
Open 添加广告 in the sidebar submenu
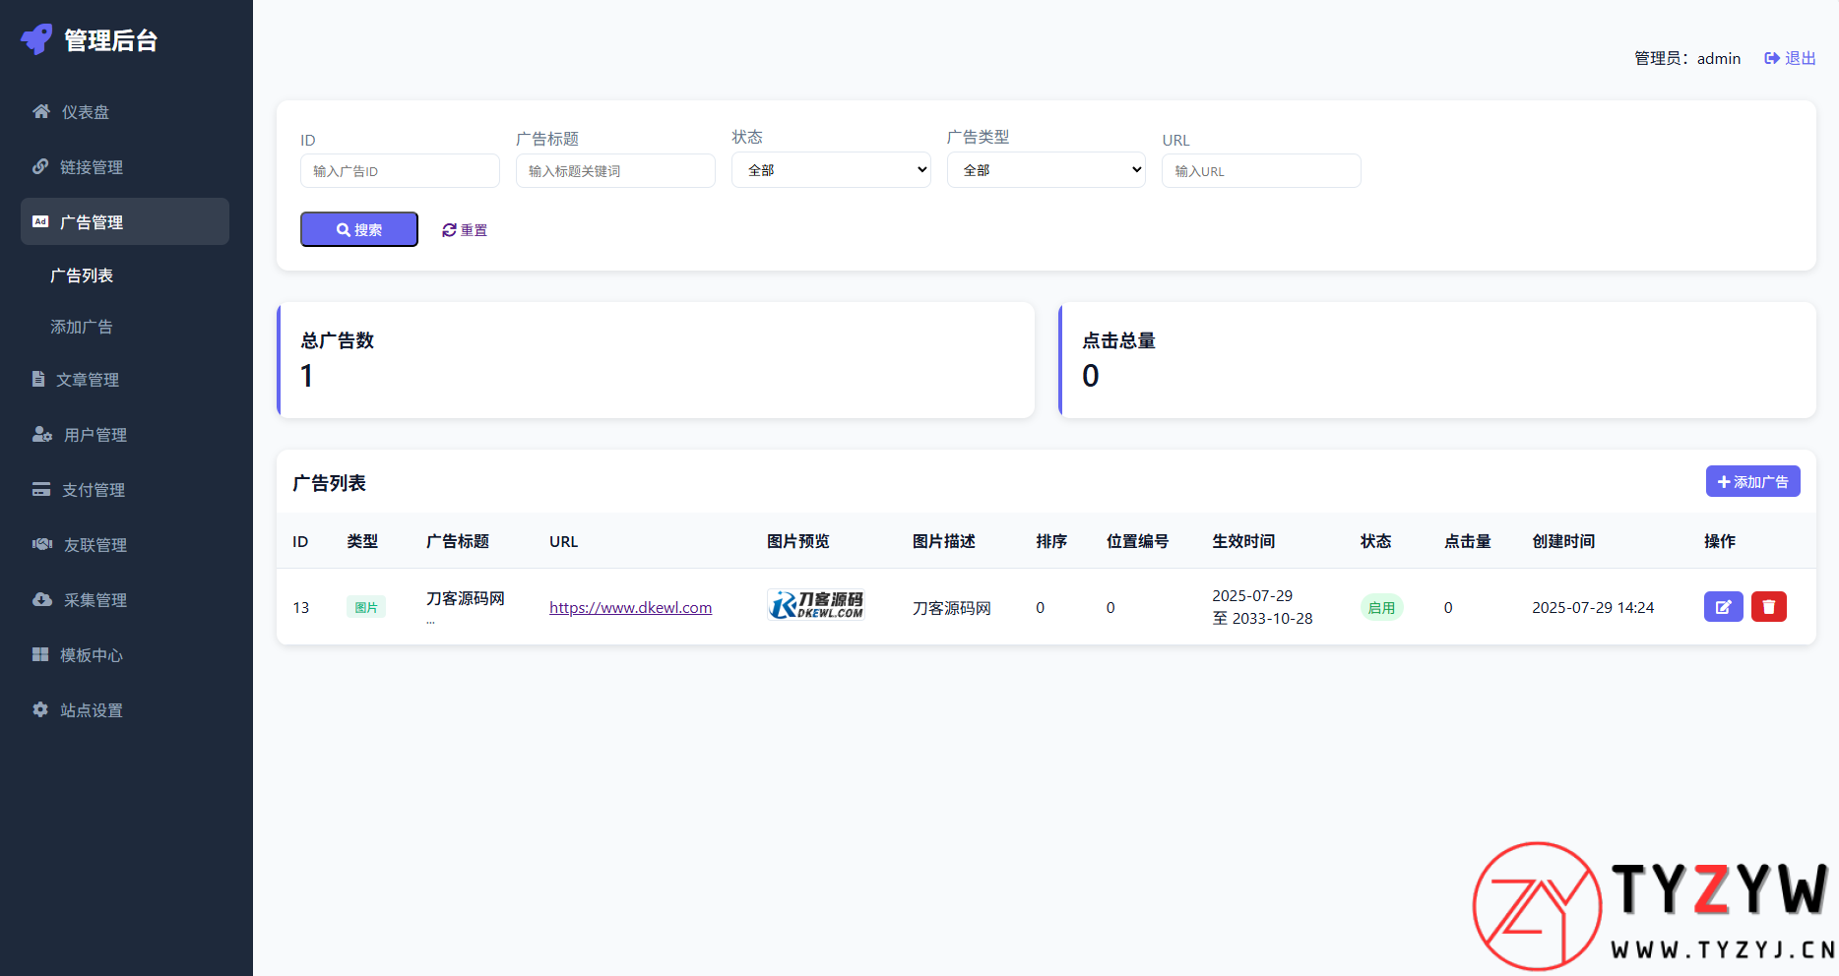pos(82,327)
